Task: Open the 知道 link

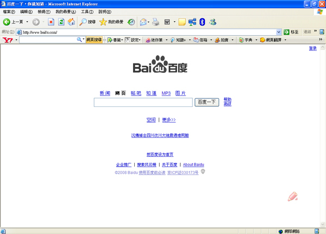Action: [x=151, y=93]
